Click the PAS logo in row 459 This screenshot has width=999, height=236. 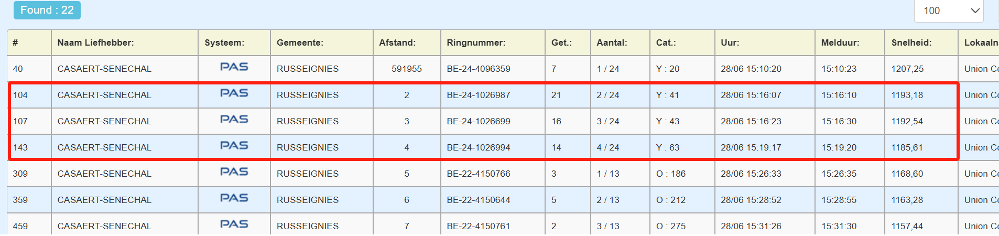[234, 224]
